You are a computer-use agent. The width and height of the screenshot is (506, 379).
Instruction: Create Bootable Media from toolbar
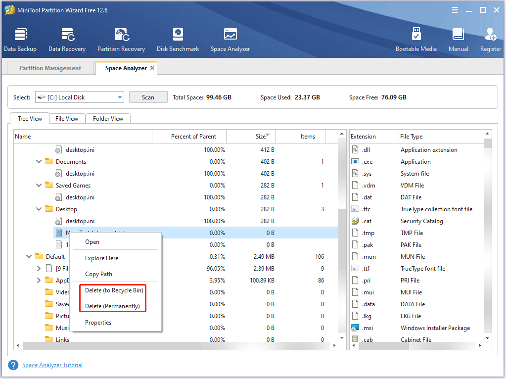pos(416,40)
